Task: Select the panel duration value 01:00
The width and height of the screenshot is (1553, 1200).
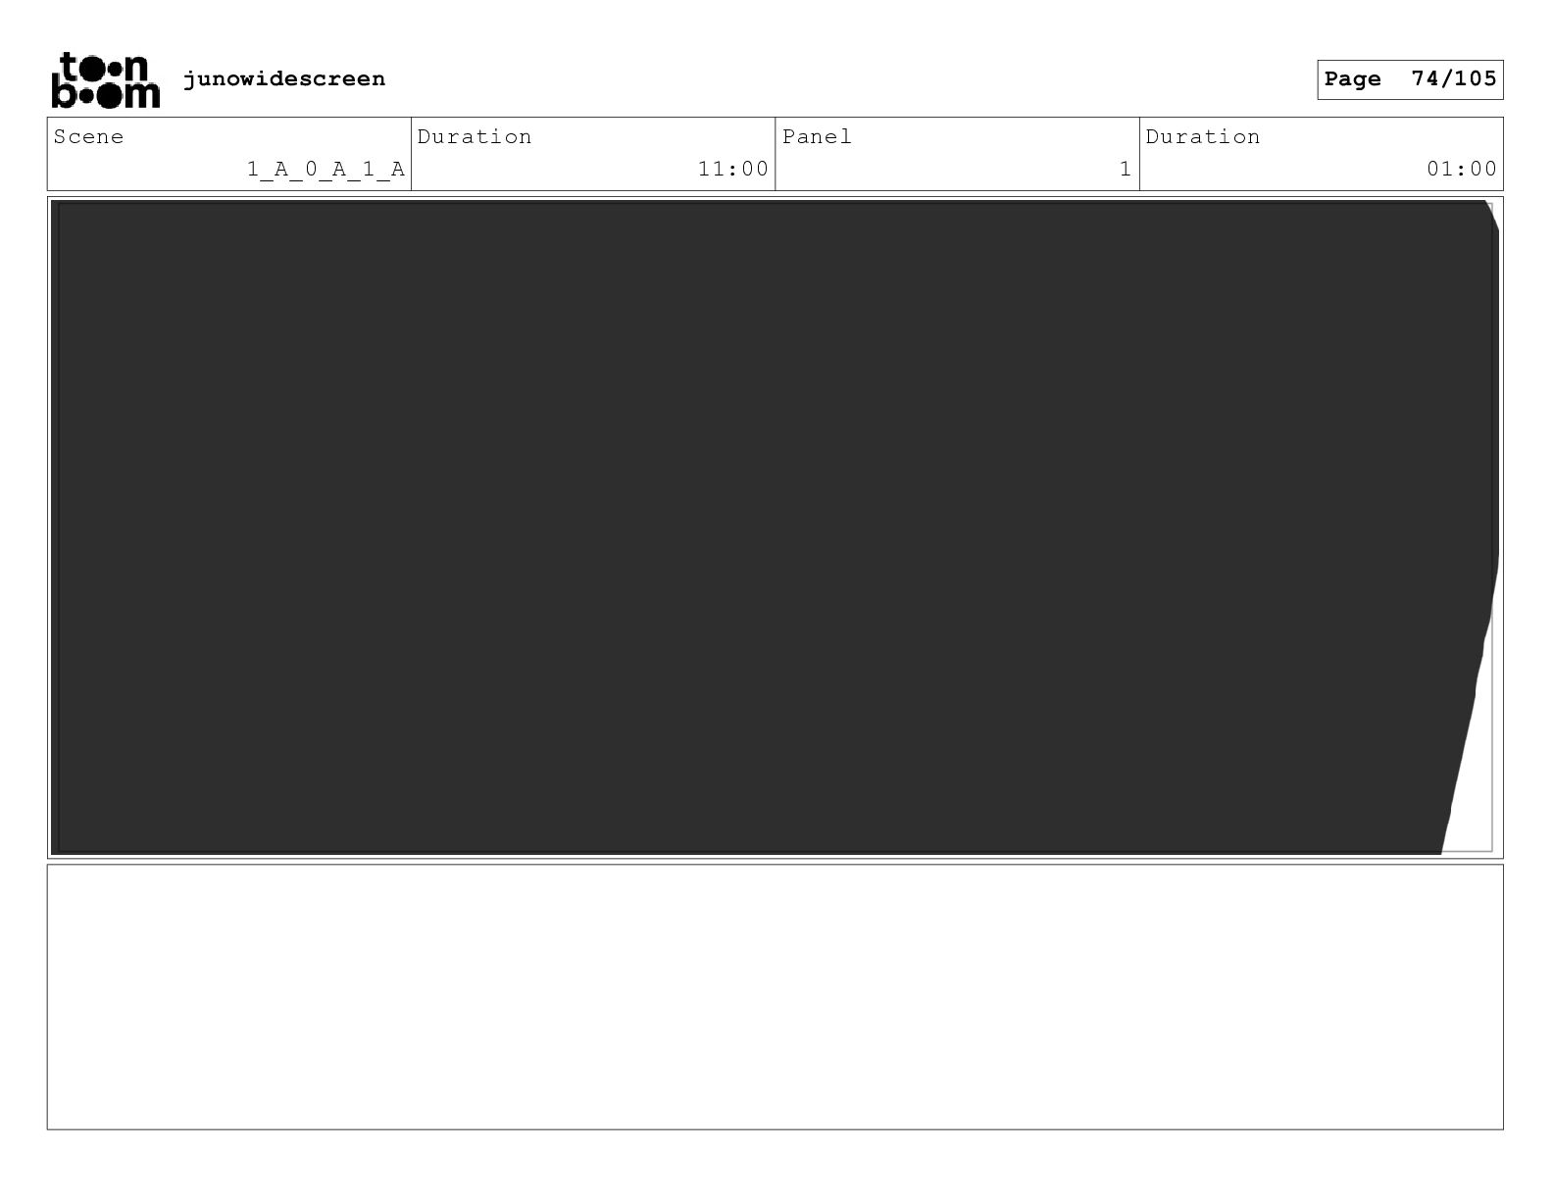Action: (x=1462, y=169)
